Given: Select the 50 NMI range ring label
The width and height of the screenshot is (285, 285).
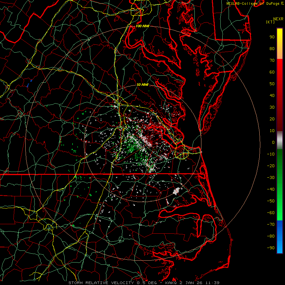Looking at the screenshot, I should point(142,85).
